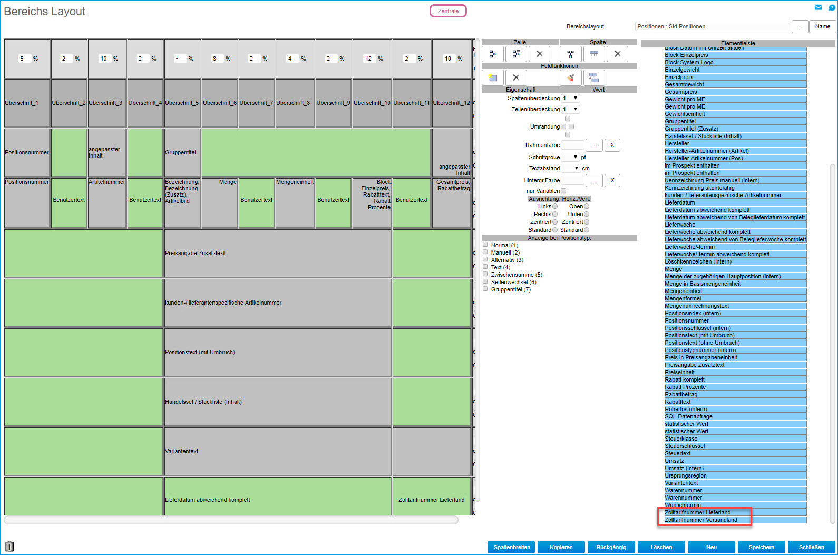Viewport: 838px width, 555px height.
Task: Check the Seitenwechsel (6) position type
Action: click(485, 281)
